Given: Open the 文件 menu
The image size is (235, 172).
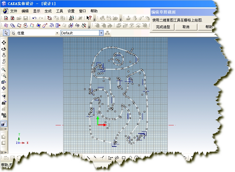Looking at the screenshot, I should tap(14, 11).
